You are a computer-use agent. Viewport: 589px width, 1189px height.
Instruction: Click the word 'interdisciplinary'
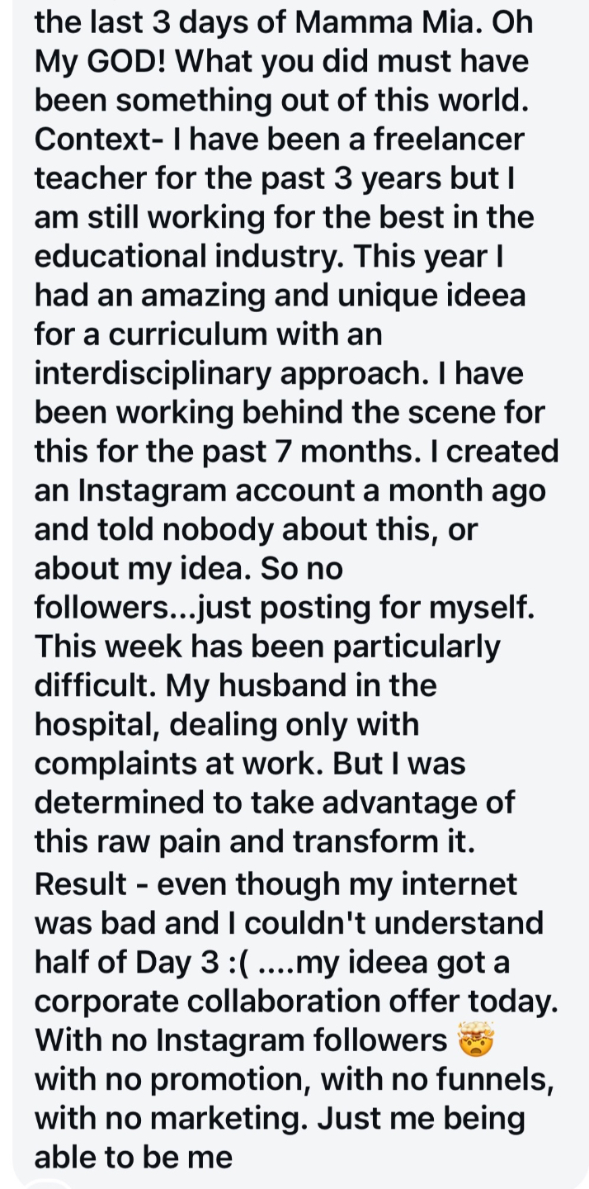point(153,374)
